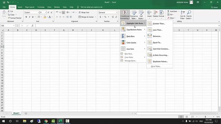Open Sort & Filter

coord(183,15)
